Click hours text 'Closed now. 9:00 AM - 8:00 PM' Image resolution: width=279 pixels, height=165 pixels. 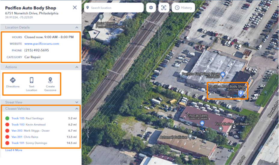point(49,37)
